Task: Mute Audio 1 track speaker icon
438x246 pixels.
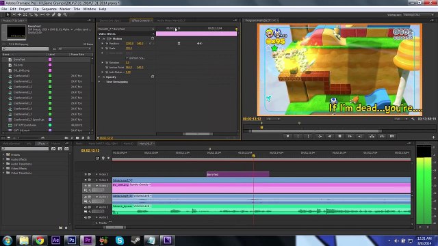Action: click(86, 197)
